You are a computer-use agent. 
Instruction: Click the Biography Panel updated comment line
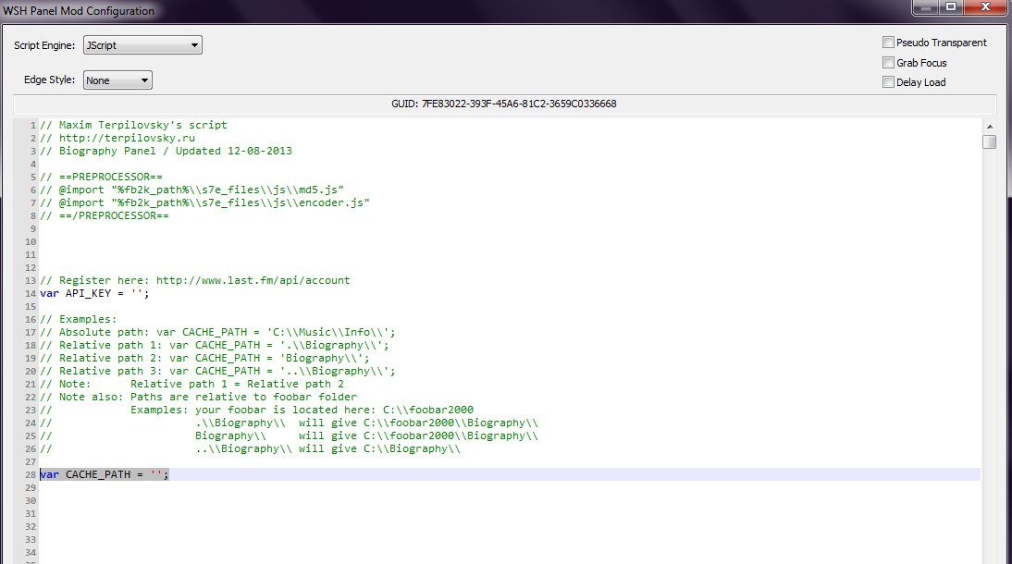tap(167, 151)
